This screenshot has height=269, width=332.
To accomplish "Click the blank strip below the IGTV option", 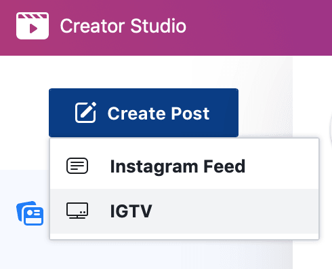I will [x=184, y=236].
